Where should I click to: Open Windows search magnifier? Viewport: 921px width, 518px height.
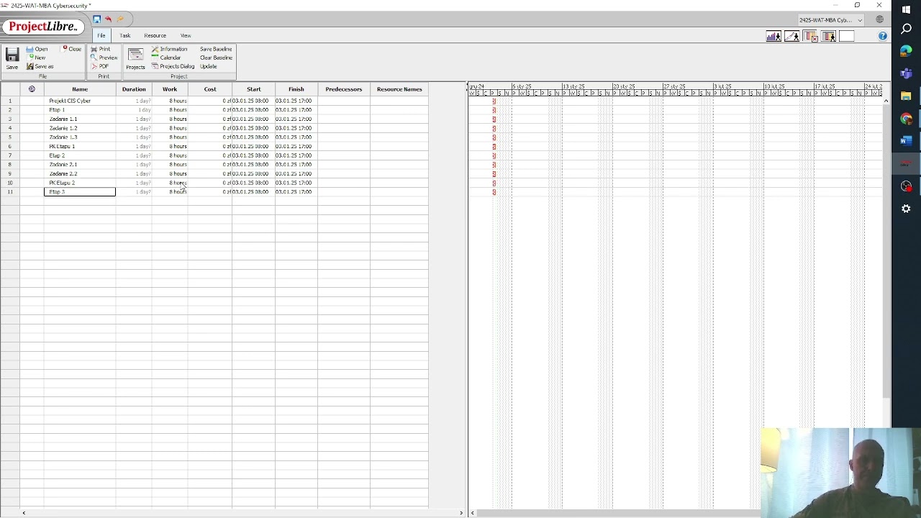point(906,29)
